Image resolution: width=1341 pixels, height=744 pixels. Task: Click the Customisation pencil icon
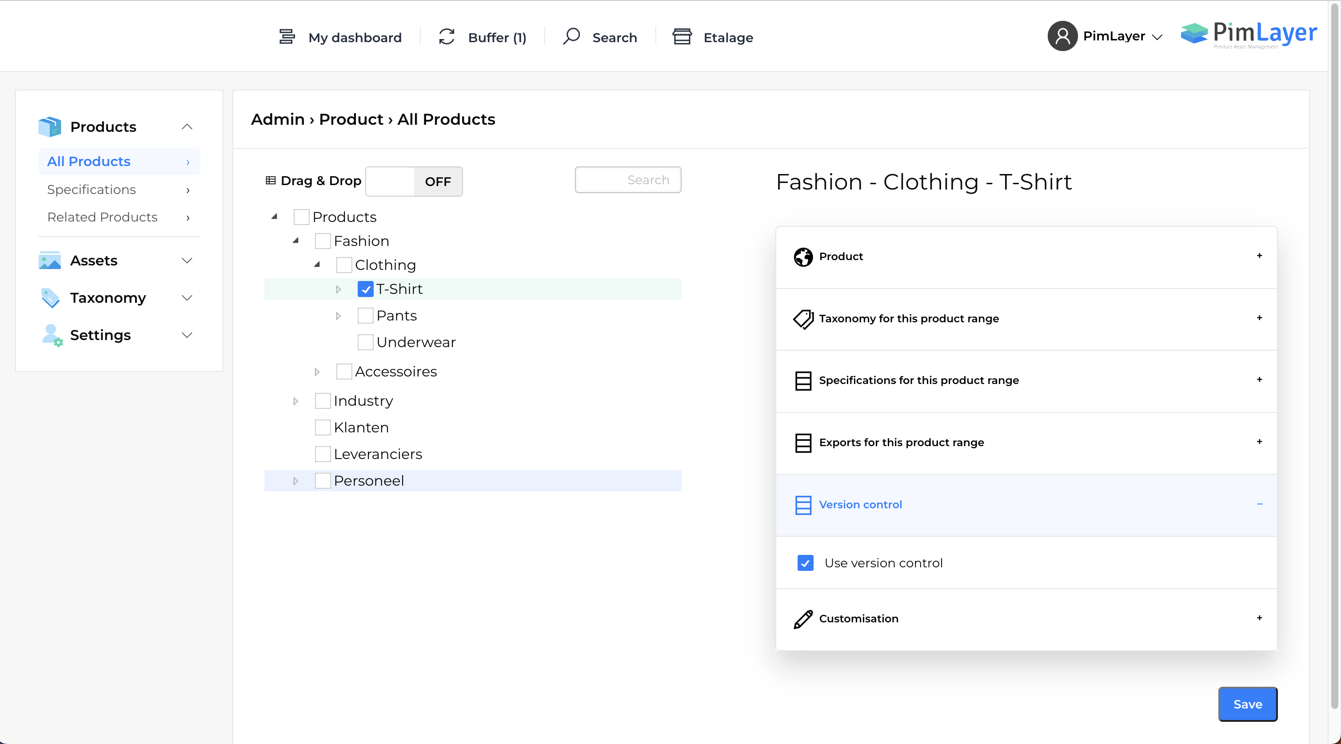point(803,619)
